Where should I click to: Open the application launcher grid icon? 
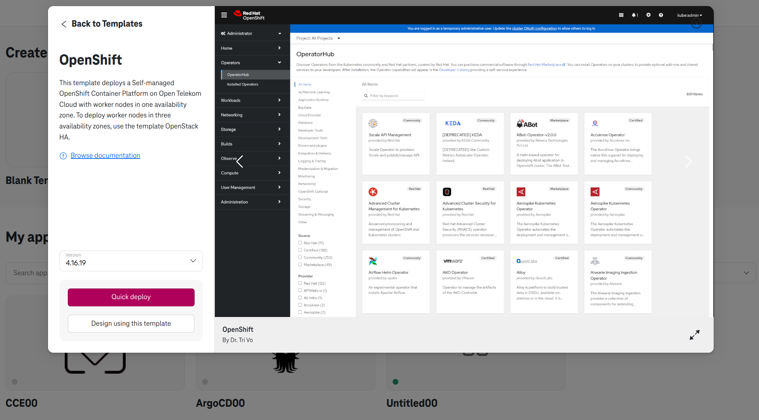tap(621, 15)
